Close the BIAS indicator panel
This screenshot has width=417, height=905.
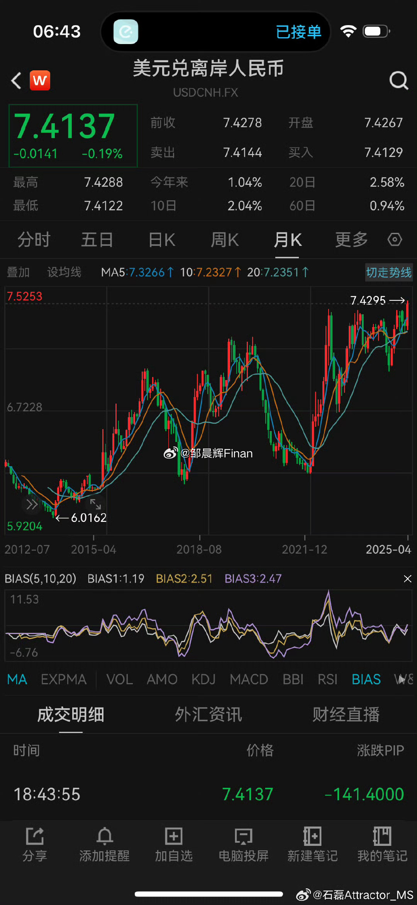click(x=407, y=579)
